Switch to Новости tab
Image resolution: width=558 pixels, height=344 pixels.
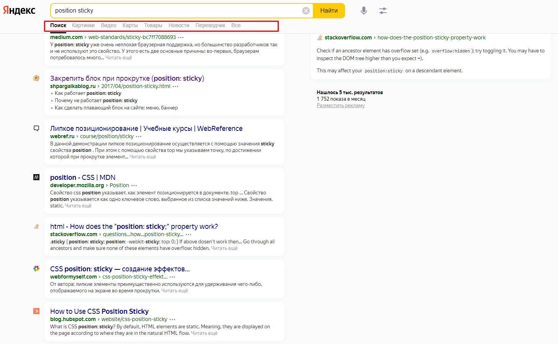[179, 25]
